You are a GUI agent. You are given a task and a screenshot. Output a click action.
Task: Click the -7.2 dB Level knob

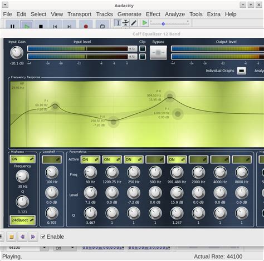[x=134, y=193]
